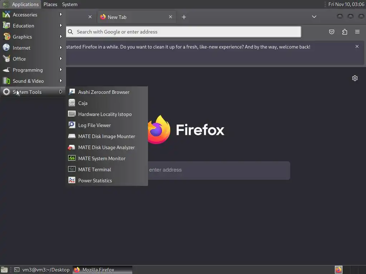Click the show desktop icon in bottom panel
Image resolution: width=366 pixels, height=274 pixels.
point(4,270)
